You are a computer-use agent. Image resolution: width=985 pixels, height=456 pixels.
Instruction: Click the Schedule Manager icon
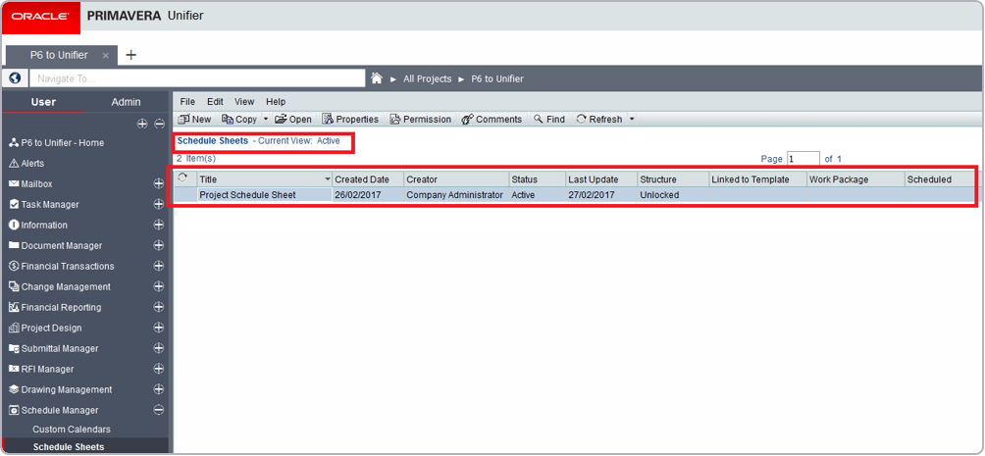14,410
